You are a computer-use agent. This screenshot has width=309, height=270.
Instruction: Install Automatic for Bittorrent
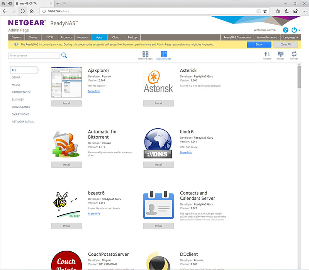pos(66,165)
